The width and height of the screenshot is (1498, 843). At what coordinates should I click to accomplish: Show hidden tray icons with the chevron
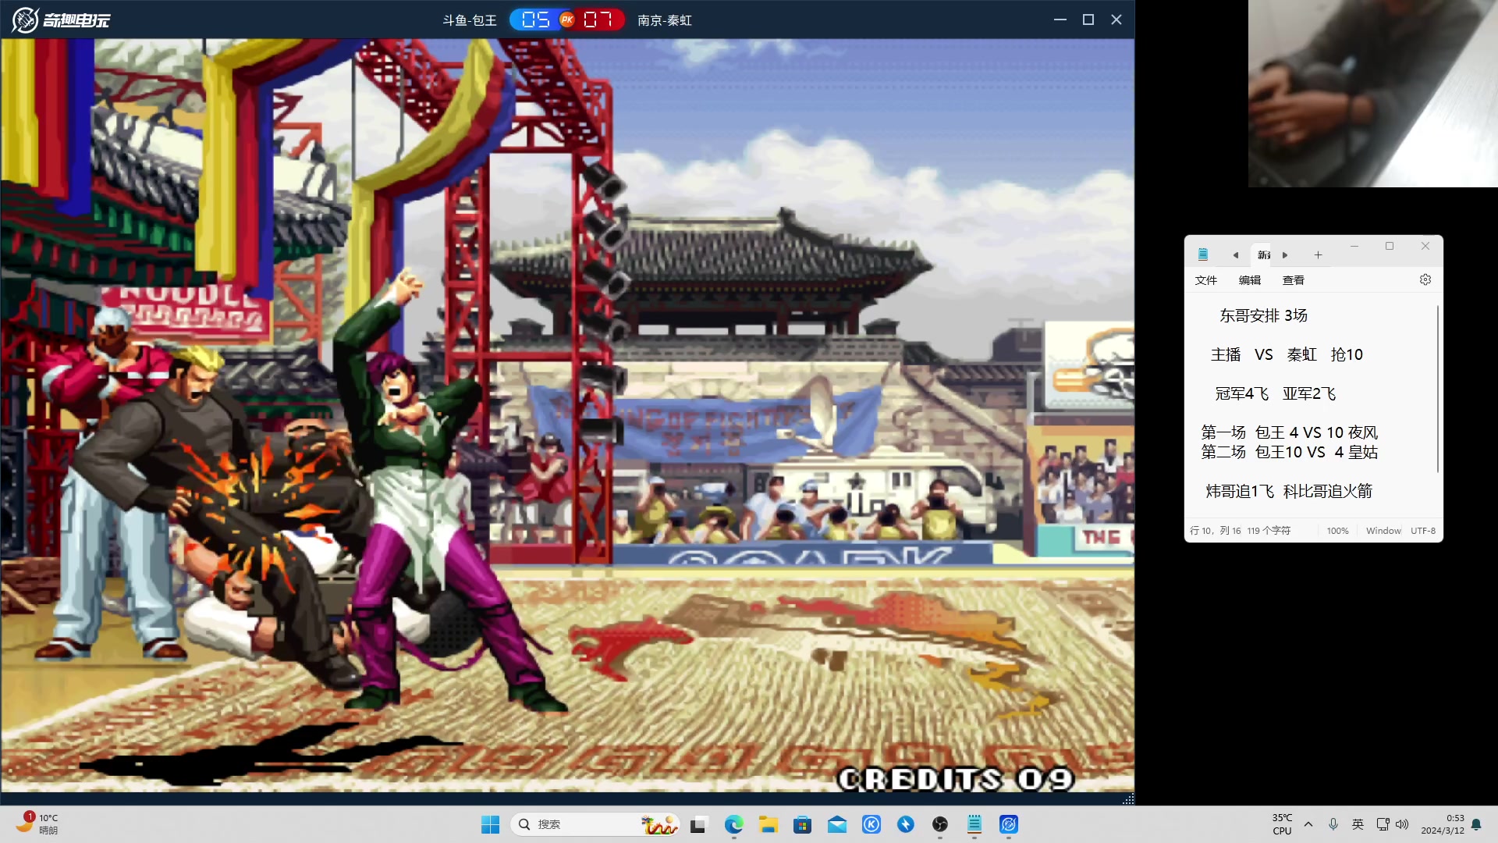[1308, 824]
